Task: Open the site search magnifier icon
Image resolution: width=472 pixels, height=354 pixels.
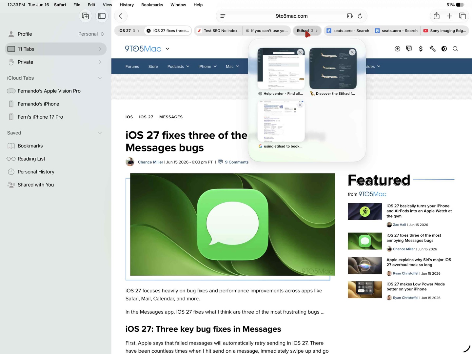Action: 455,49
